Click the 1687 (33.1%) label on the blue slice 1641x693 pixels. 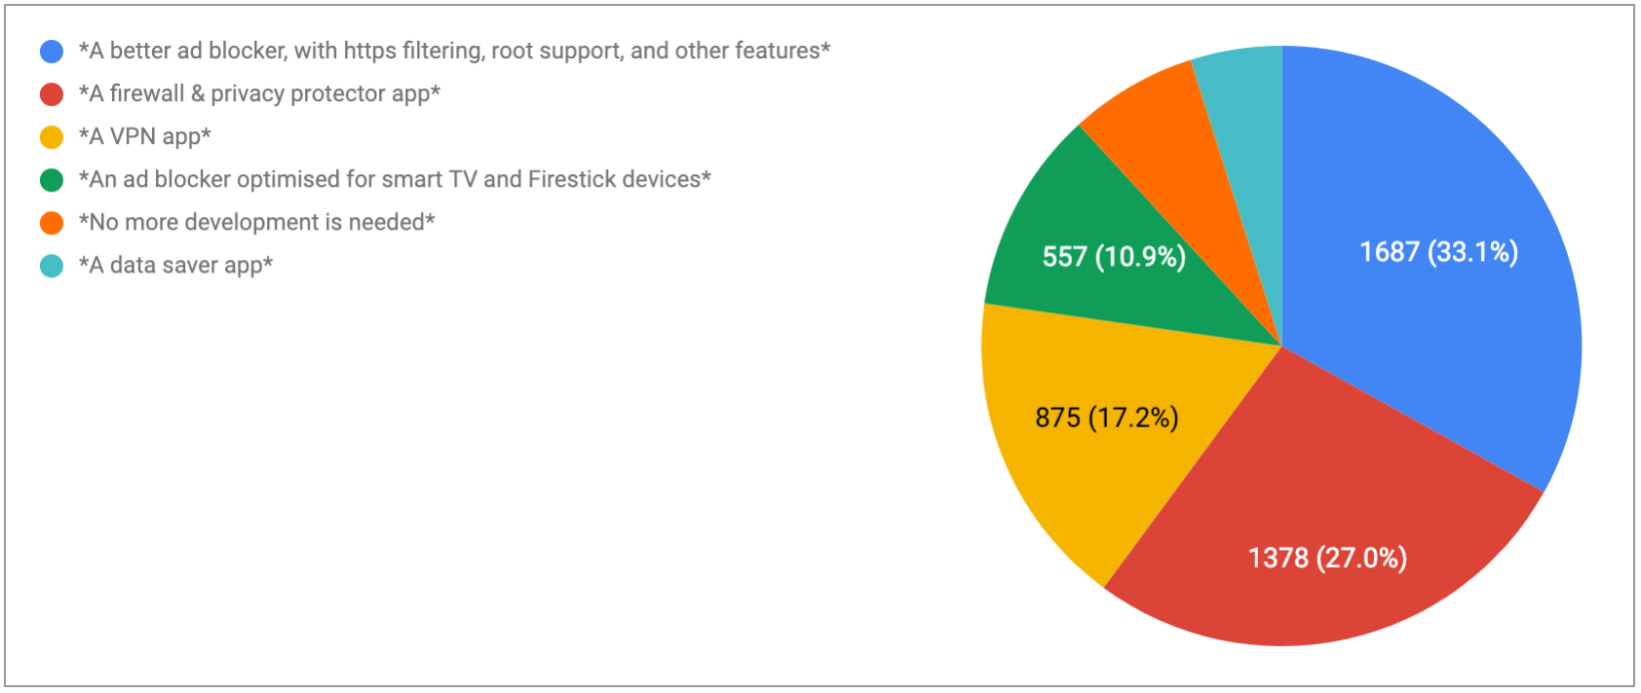click(1438, 252)
